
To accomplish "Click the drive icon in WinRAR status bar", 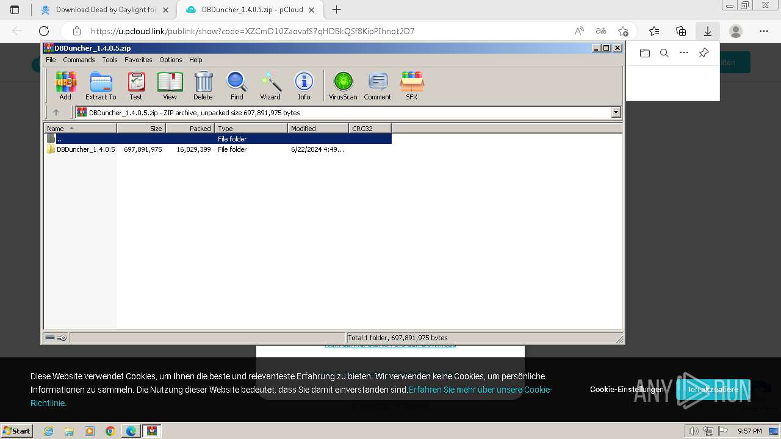I will click(50, 338).
